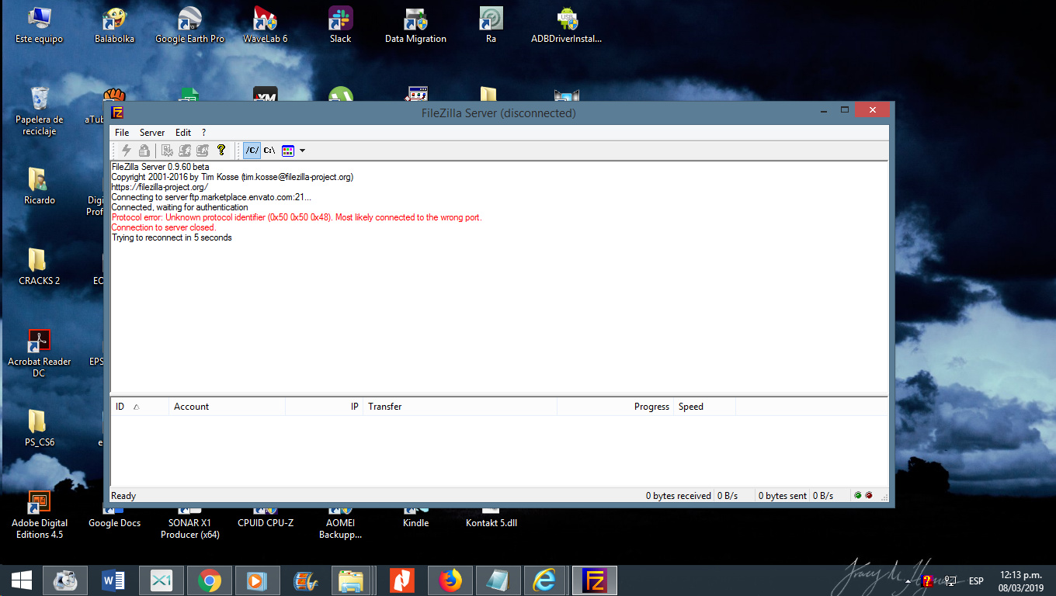Select the SONAR X1 Producer desktop label
The image size is (1056, 596).
click(x=190, y=528)
